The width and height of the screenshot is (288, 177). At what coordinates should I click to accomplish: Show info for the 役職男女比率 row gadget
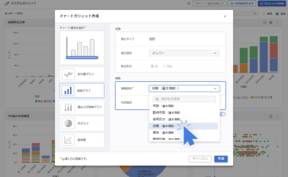tap(264, 22)
